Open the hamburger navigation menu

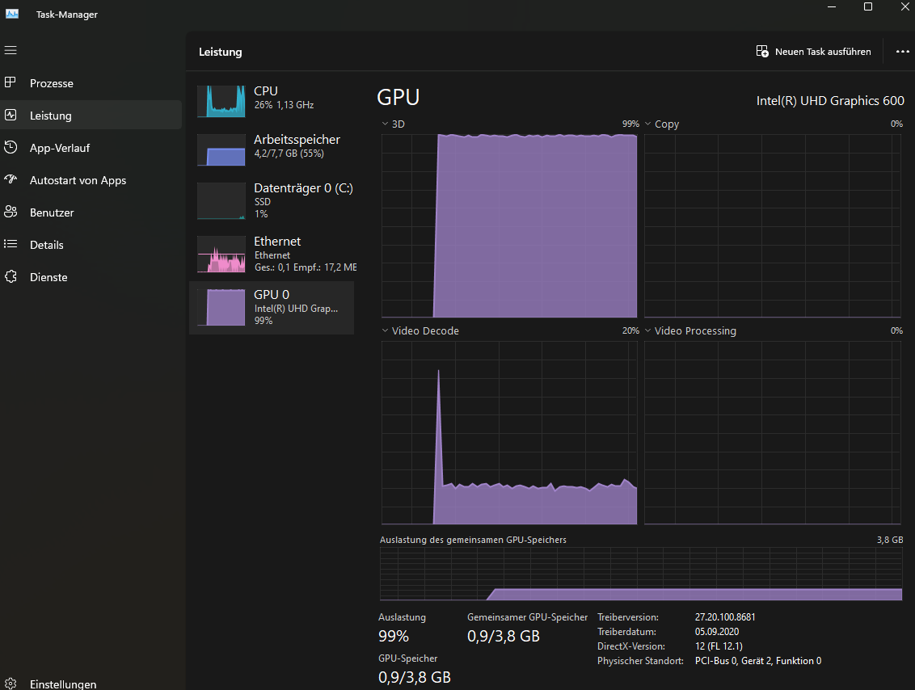pyautogui.click(x=11, y=50)
